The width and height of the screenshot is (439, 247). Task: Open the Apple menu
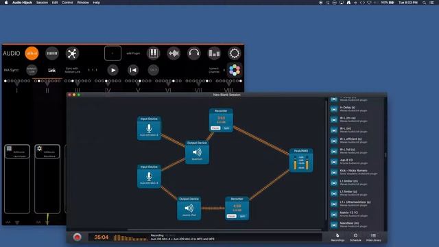tap(6, 3)
